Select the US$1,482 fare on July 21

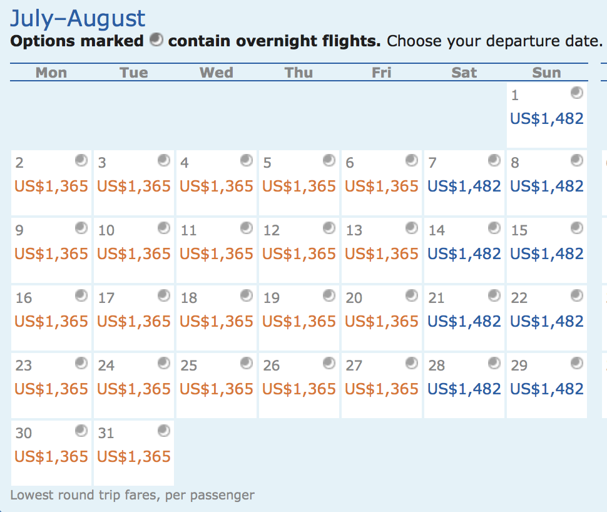(464, 321)
